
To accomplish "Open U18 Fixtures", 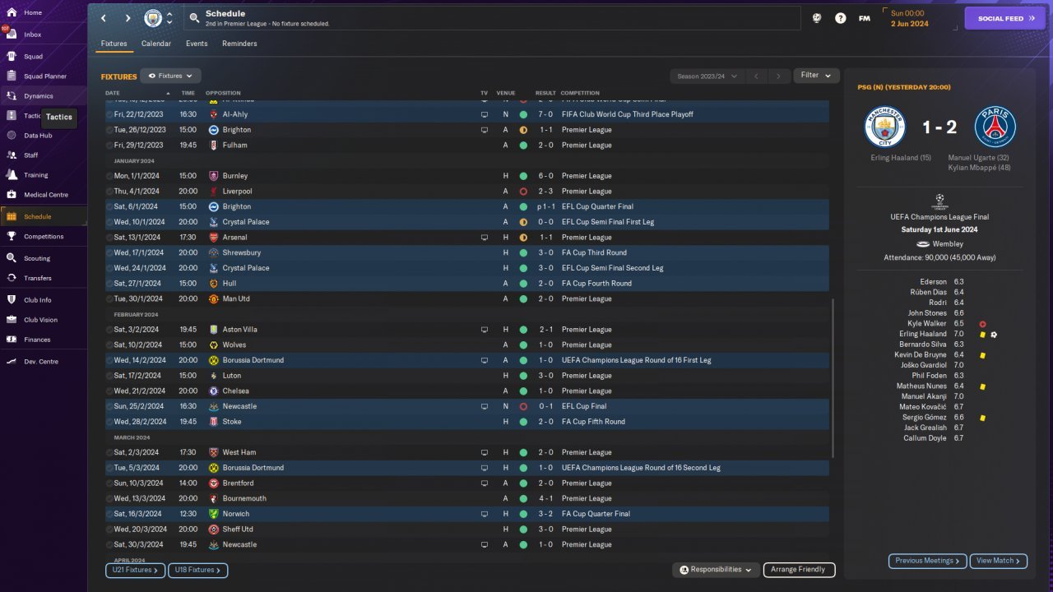I will [x=197, y=570].
